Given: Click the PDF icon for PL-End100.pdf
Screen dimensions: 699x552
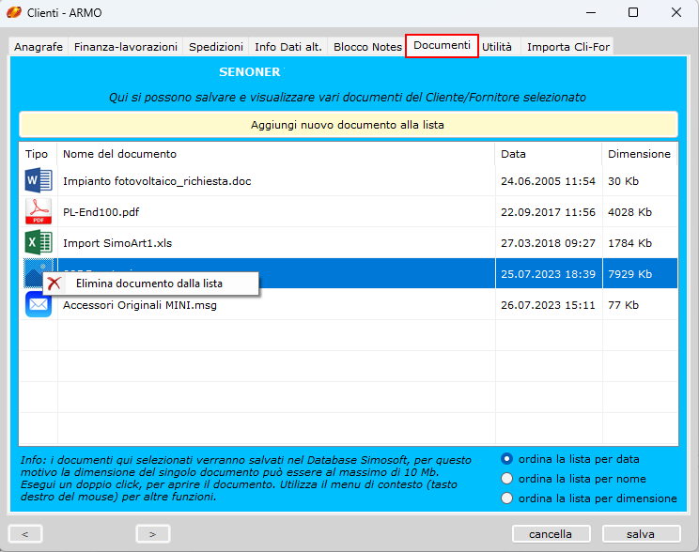Looking at the screenshot, I should [x=39, y=211].
